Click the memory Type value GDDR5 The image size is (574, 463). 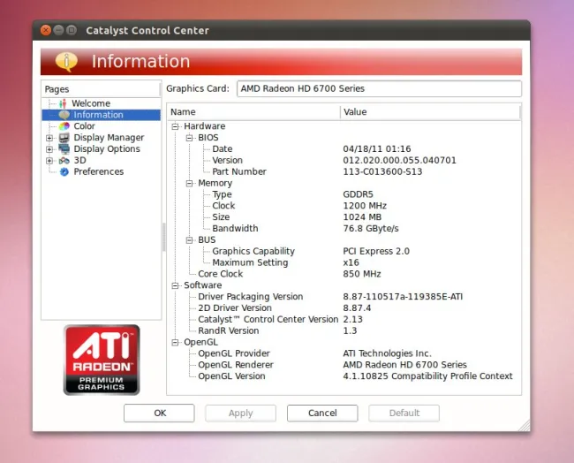358,194
